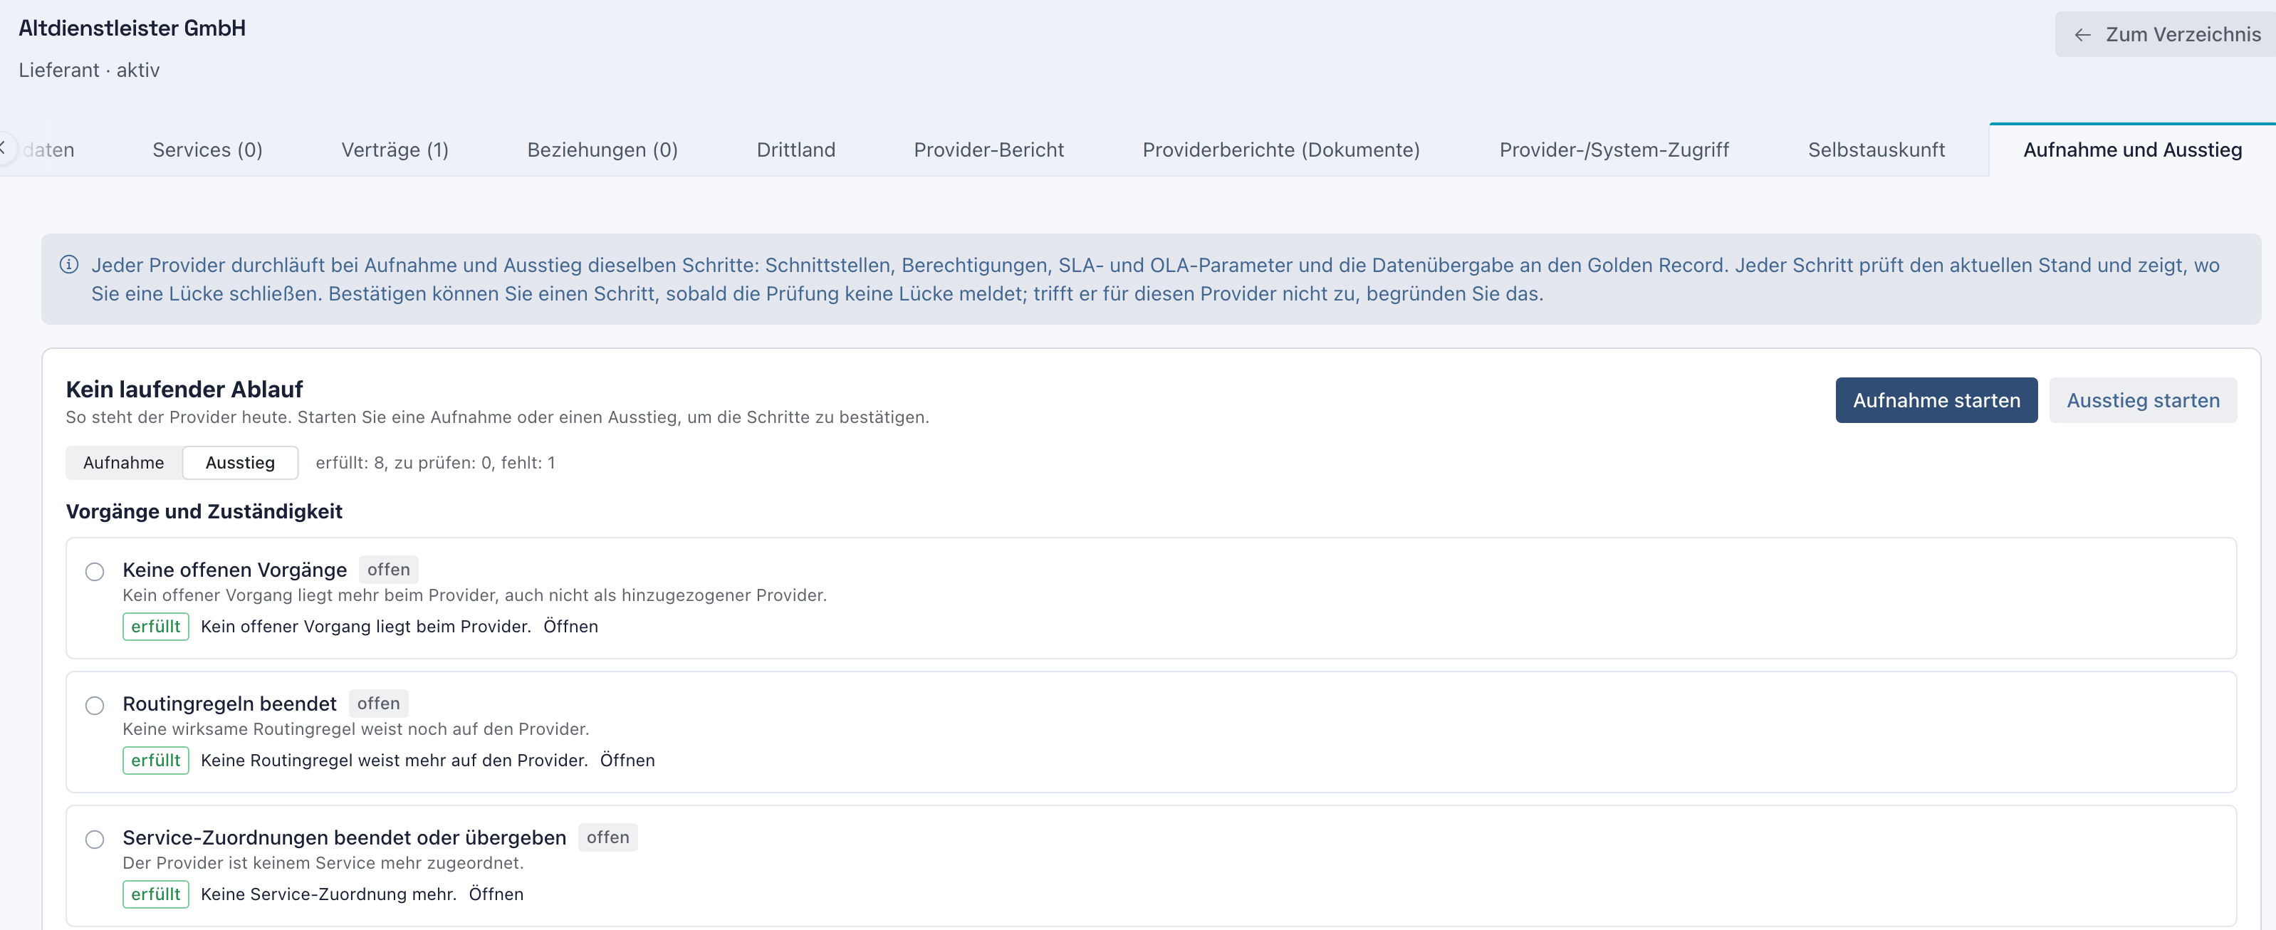
Task: Select the Aufnahme und Ausstieg tab
Action: [x=2132, y=150]
